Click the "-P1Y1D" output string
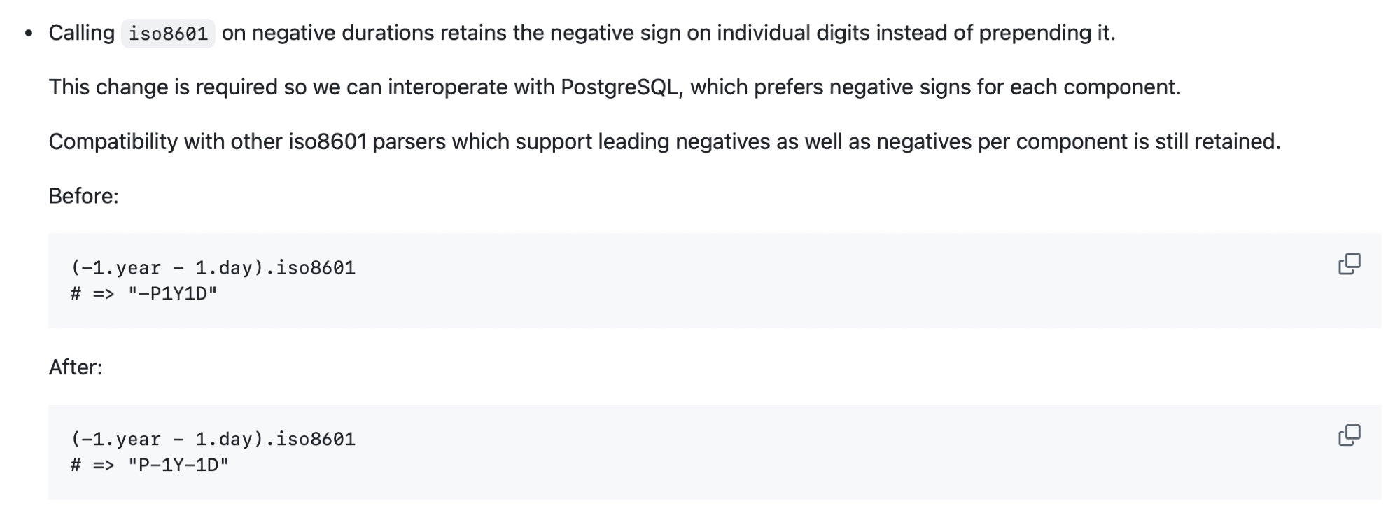 point(172,294)
